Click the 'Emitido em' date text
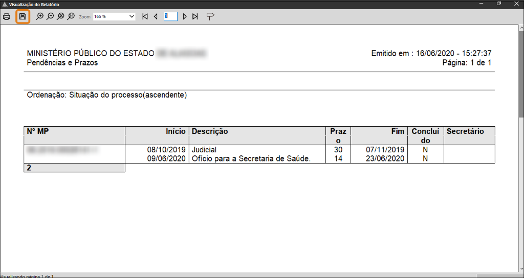Image resolution: width=524 pixels, height=278 pixels. pos(431,53)
